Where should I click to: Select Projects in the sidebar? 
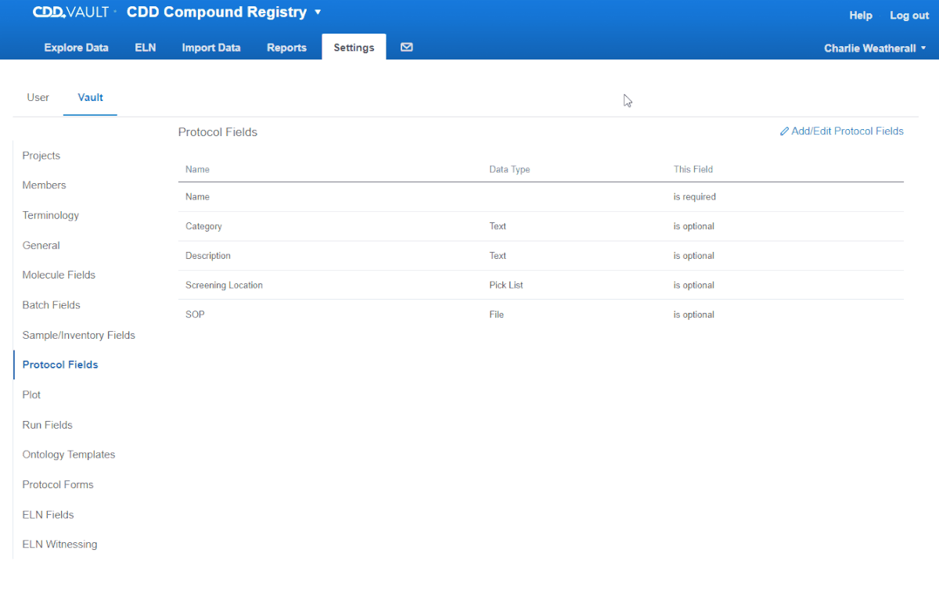pyautogui.click(x=41, y=156)
